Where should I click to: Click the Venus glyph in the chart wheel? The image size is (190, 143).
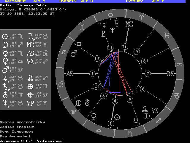[x=94, y=116]
